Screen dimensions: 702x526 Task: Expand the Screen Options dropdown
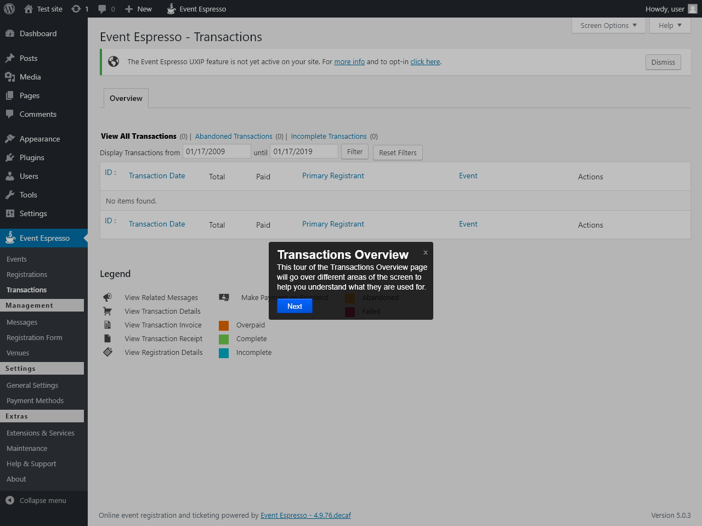pos(608,25)
